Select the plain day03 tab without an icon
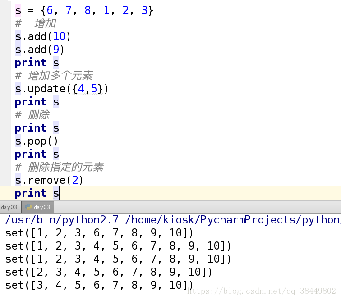The image size is (341, 300). [x=9, y=207]
